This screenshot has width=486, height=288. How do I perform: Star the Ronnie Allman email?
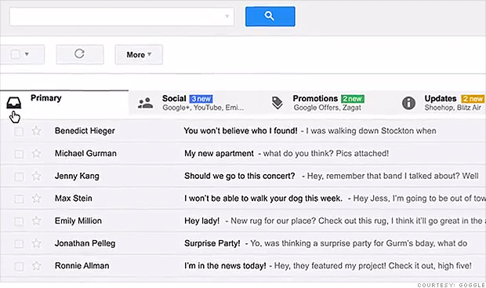(x=37, y=266)
